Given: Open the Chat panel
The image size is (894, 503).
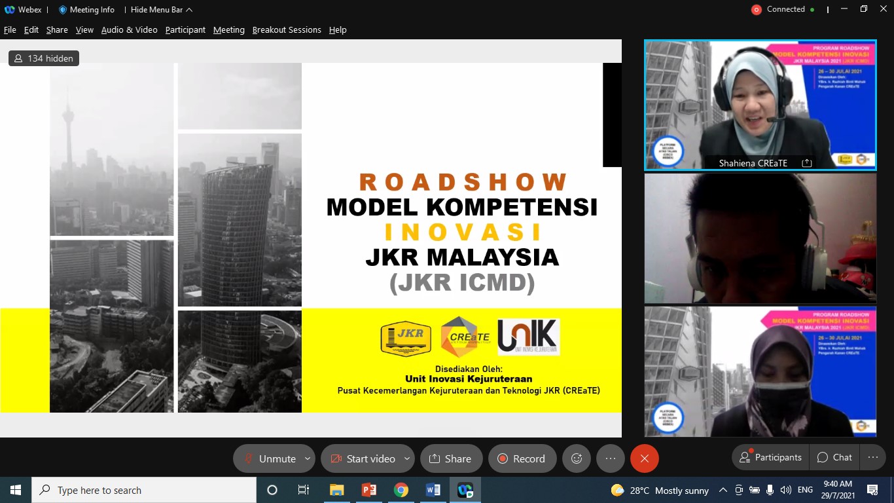Looking at the screenshot, I should pos(834,457).
